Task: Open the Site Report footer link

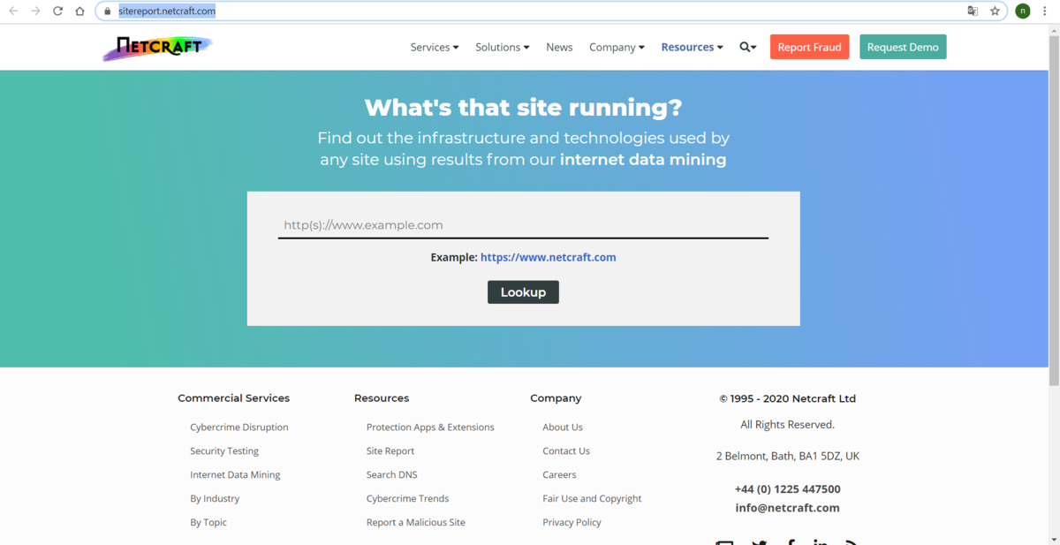Action: coord(390,450)
